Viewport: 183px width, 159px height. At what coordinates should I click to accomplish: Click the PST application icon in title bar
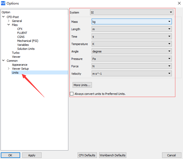3,3
